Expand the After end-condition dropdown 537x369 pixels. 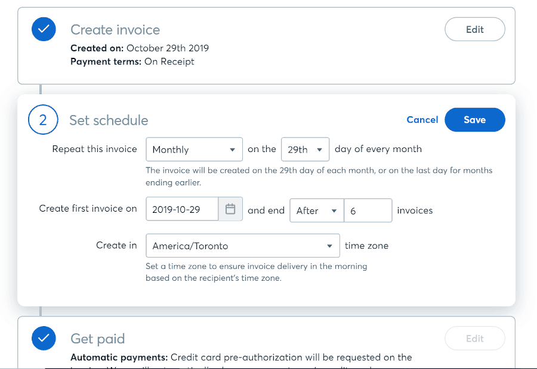(317, 210)
